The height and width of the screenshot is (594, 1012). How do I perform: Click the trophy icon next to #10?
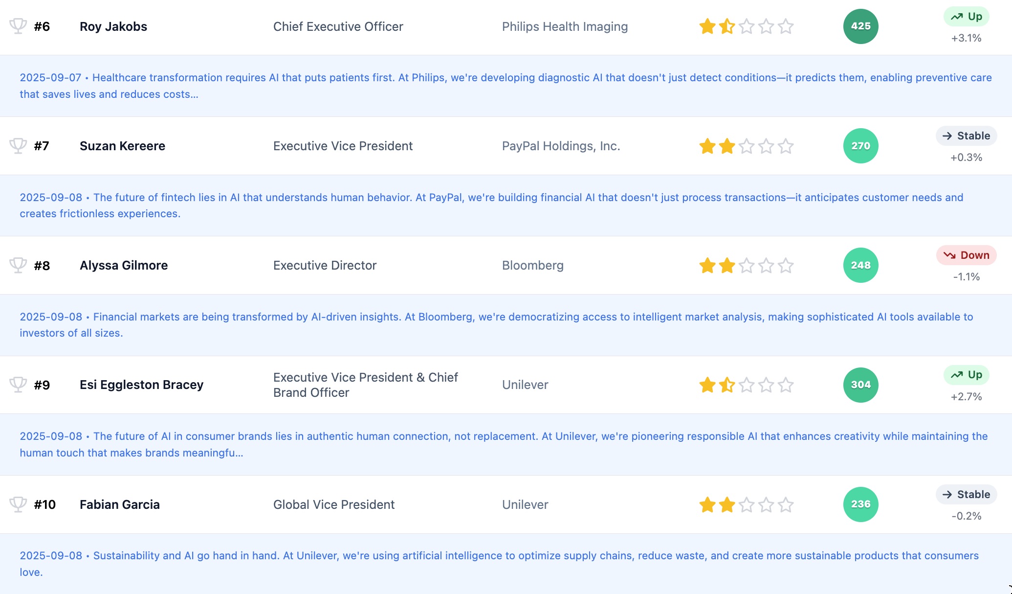pyautogui.click(x=18, y=504)
